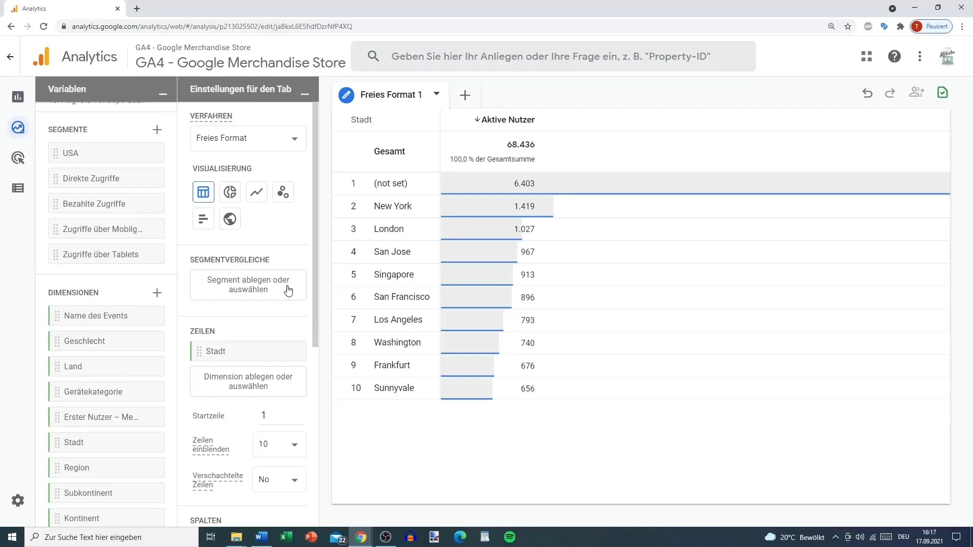Open the Zeilen einblenden dropdown
This screenshot has width=973, height=547.
coord(279,444)
